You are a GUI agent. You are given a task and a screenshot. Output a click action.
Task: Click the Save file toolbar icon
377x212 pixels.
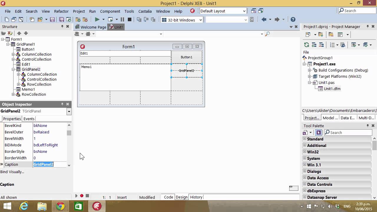pyautogui.click(x=52, y=20)
